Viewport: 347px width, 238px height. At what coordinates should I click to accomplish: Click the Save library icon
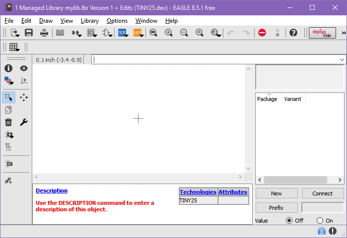(x=29, y=33)
